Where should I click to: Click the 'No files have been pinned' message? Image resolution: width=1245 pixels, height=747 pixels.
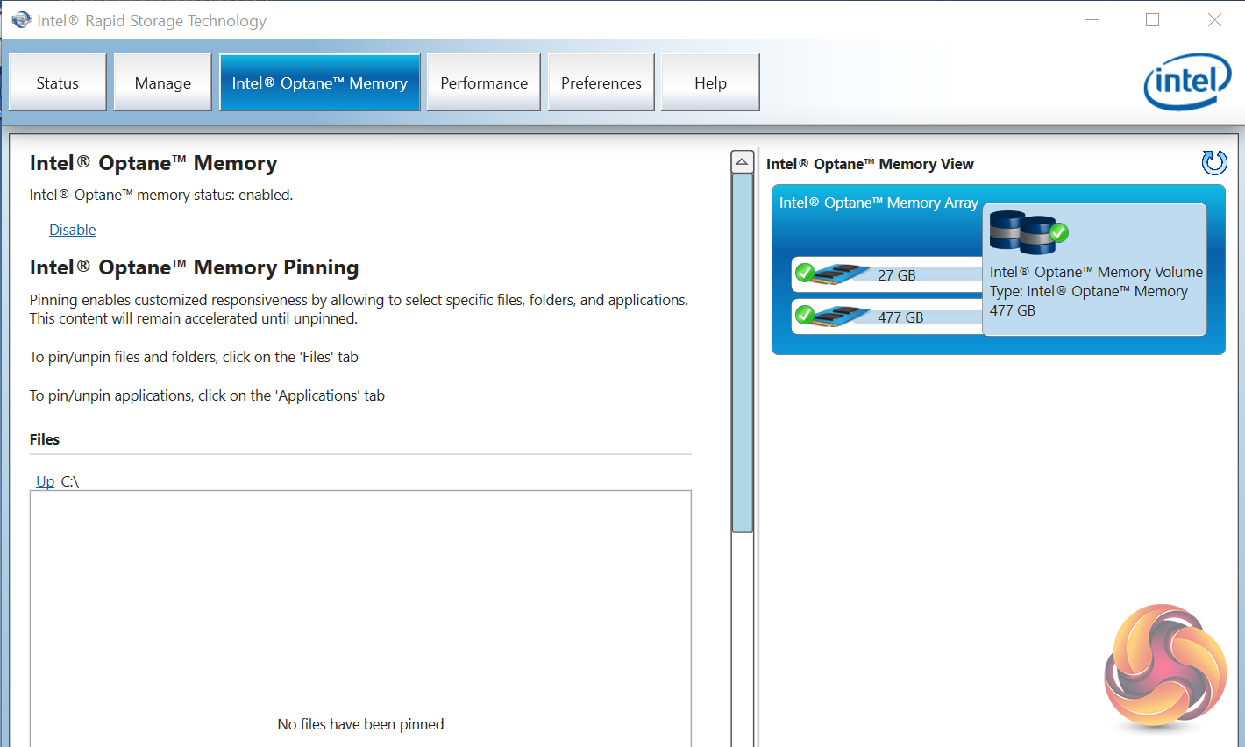coord(360,724)
